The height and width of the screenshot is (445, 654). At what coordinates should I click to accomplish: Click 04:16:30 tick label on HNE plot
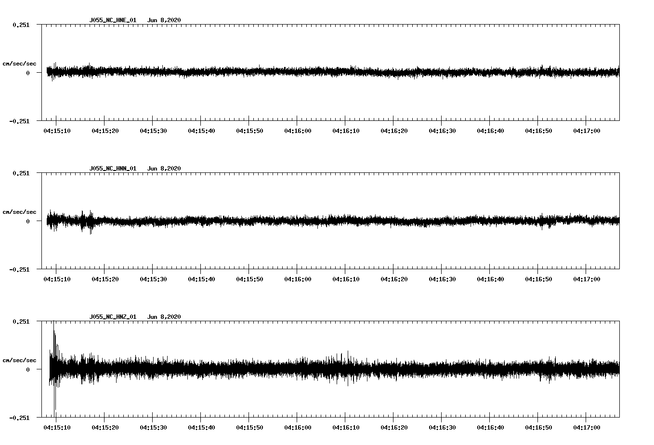point(442,131)
